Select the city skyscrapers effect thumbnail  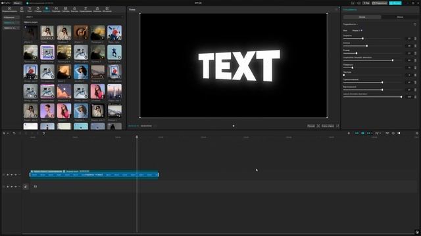point(114,91)
